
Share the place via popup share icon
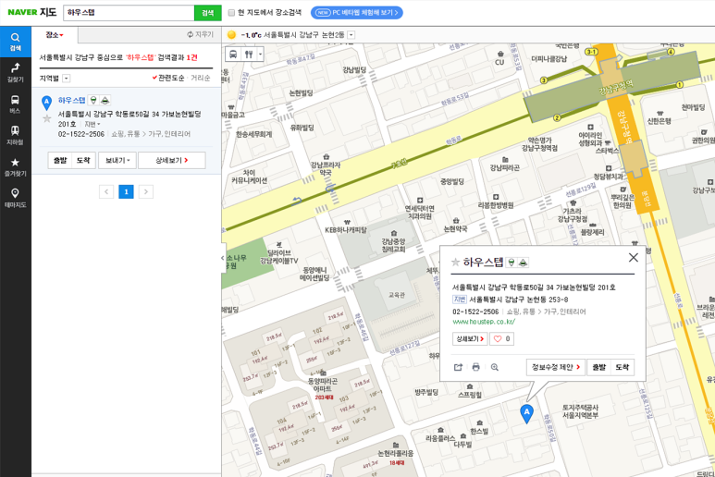(x=458, y=367)
